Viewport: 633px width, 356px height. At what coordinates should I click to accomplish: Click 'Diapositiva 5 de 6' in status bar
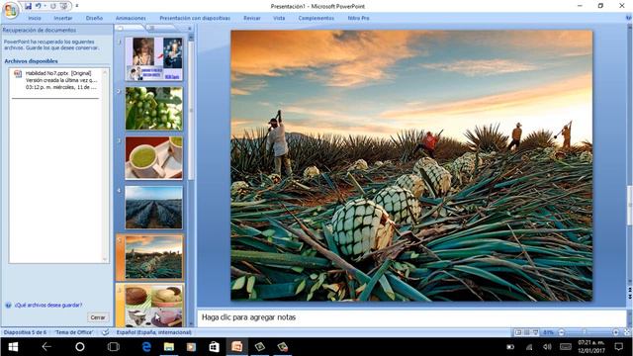click(25, 332)
